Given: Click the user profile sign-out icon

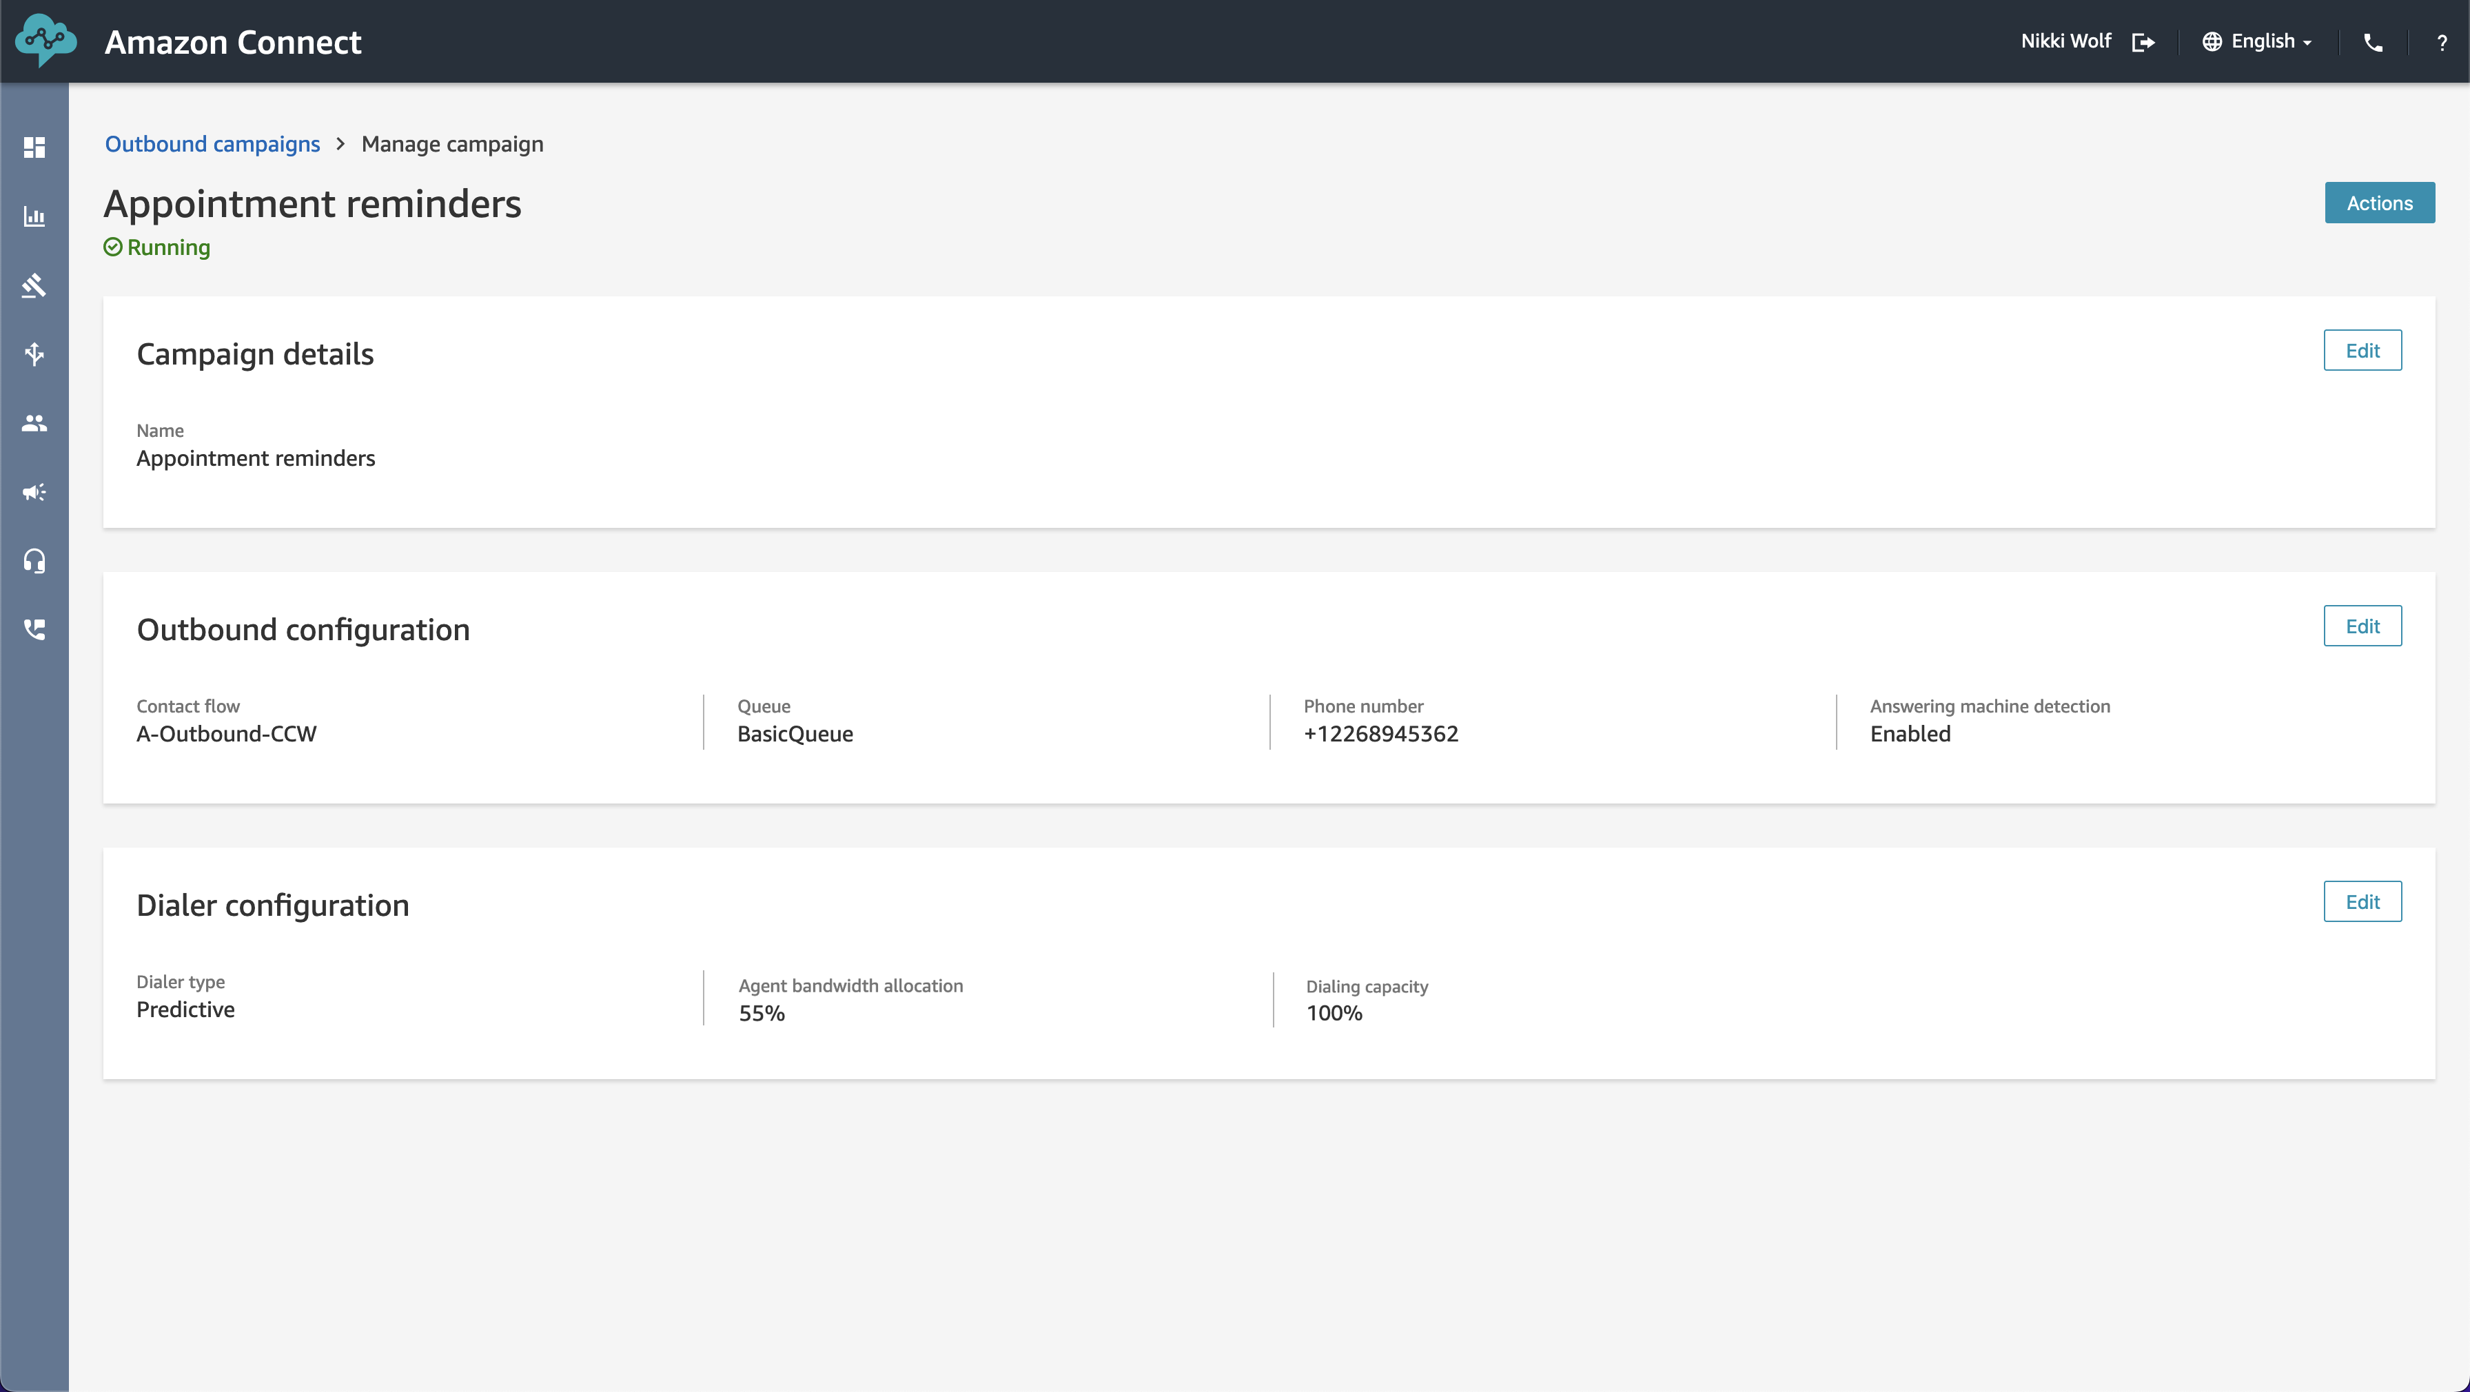Looking at the screenshot, I should coord(2143,41).
